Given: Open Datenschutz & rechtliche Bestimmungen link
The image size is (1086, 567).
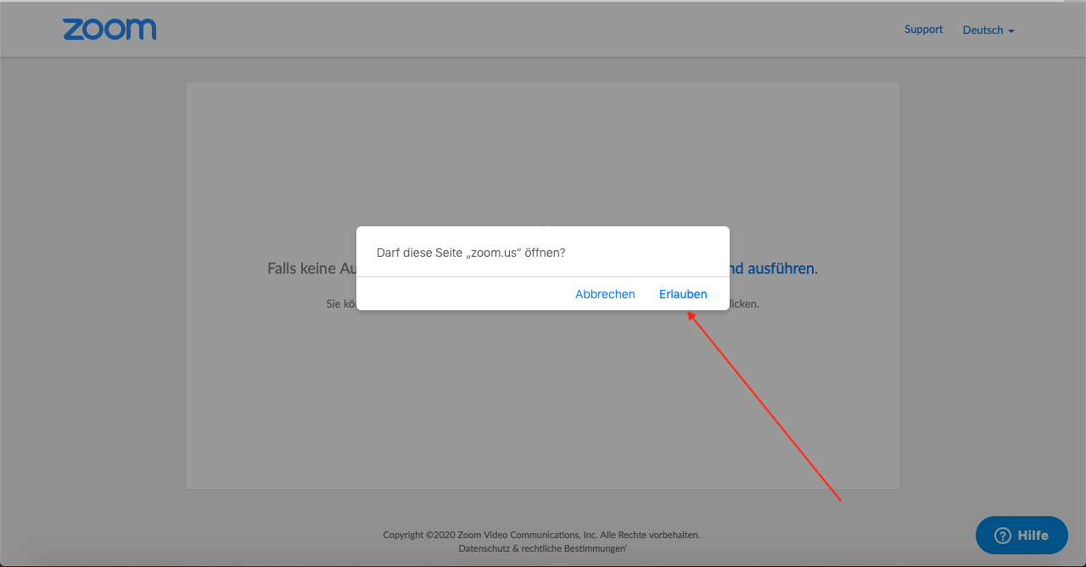Looking at the screenshot, I should coord(542,548).
